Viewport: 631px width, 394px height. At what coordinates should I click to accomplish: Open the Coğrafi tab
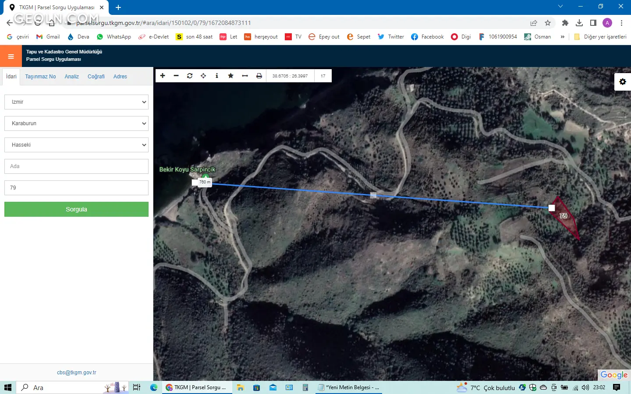pyautogui.click(x=96, y=77)
